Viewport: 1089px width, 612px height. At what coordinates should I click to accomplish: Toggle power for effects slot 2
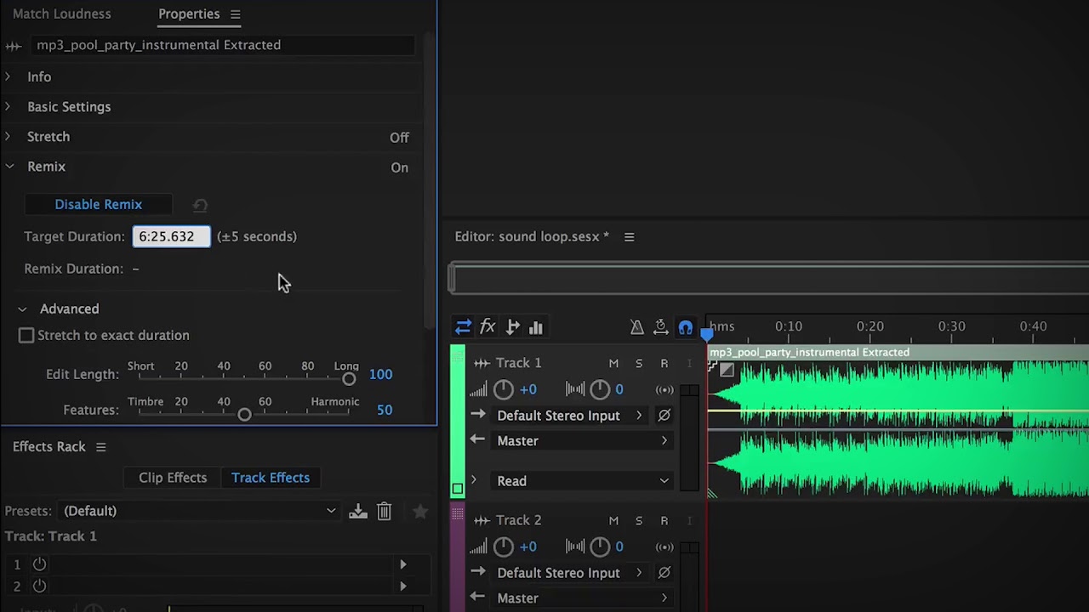click(39, 586)
